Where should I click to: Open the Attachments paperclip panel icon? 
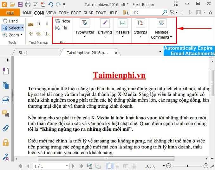coord(6,128)
